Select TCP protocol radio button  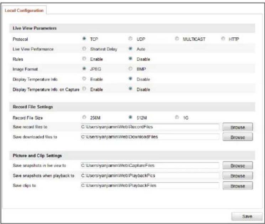pos(84,39)
